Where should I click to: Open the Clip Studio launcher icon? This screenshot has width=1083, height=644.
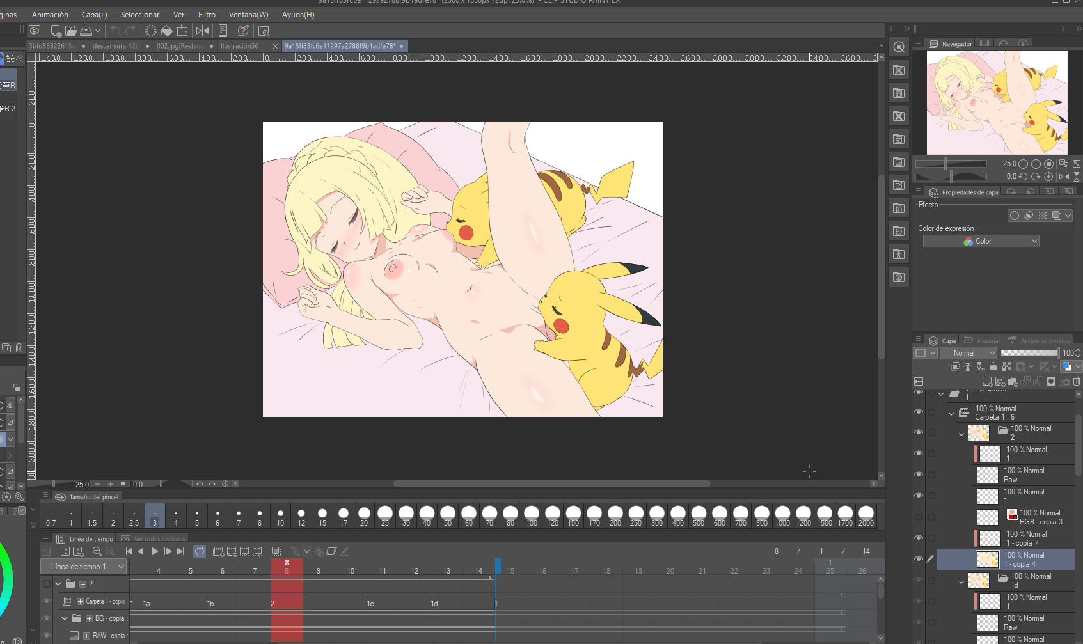coord(35,31)
